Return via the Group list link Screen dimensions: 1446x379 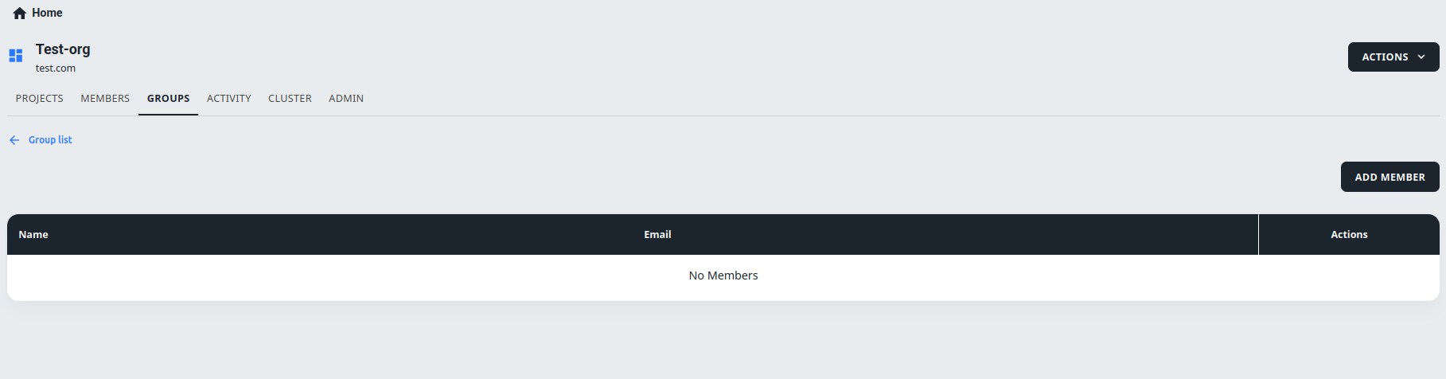point(50,140)
